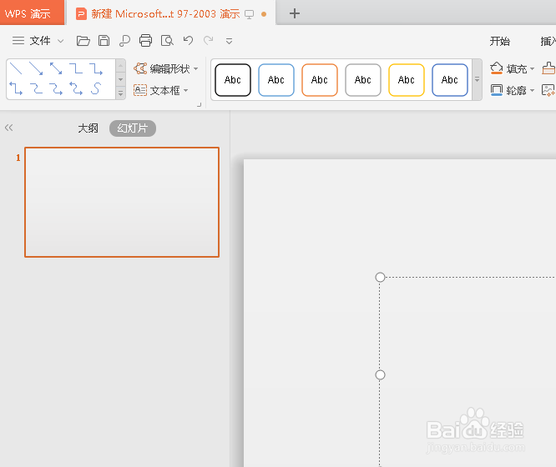Click the top-left resize handle of placeholder
The image size is (556, 467).
point(380,277)
